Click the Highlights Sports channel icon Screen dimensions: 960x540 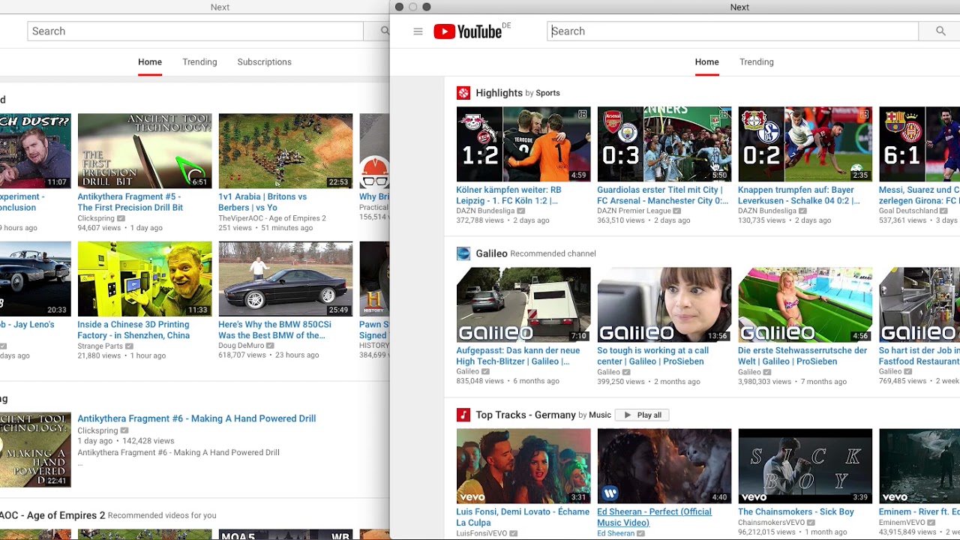click(x=463, y=93)
